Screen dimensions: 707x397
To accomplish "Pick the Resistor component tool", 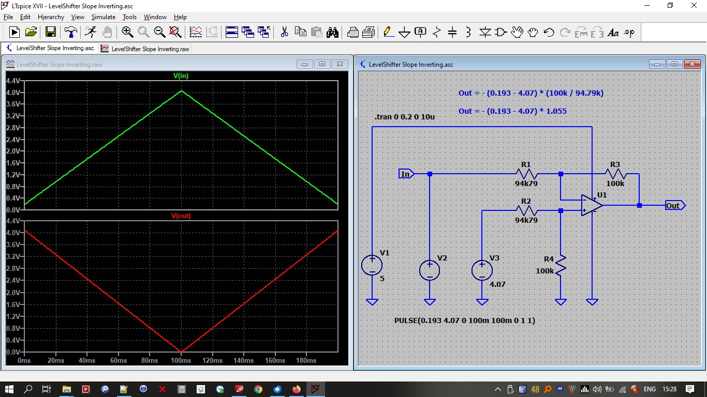I will 436,33.
